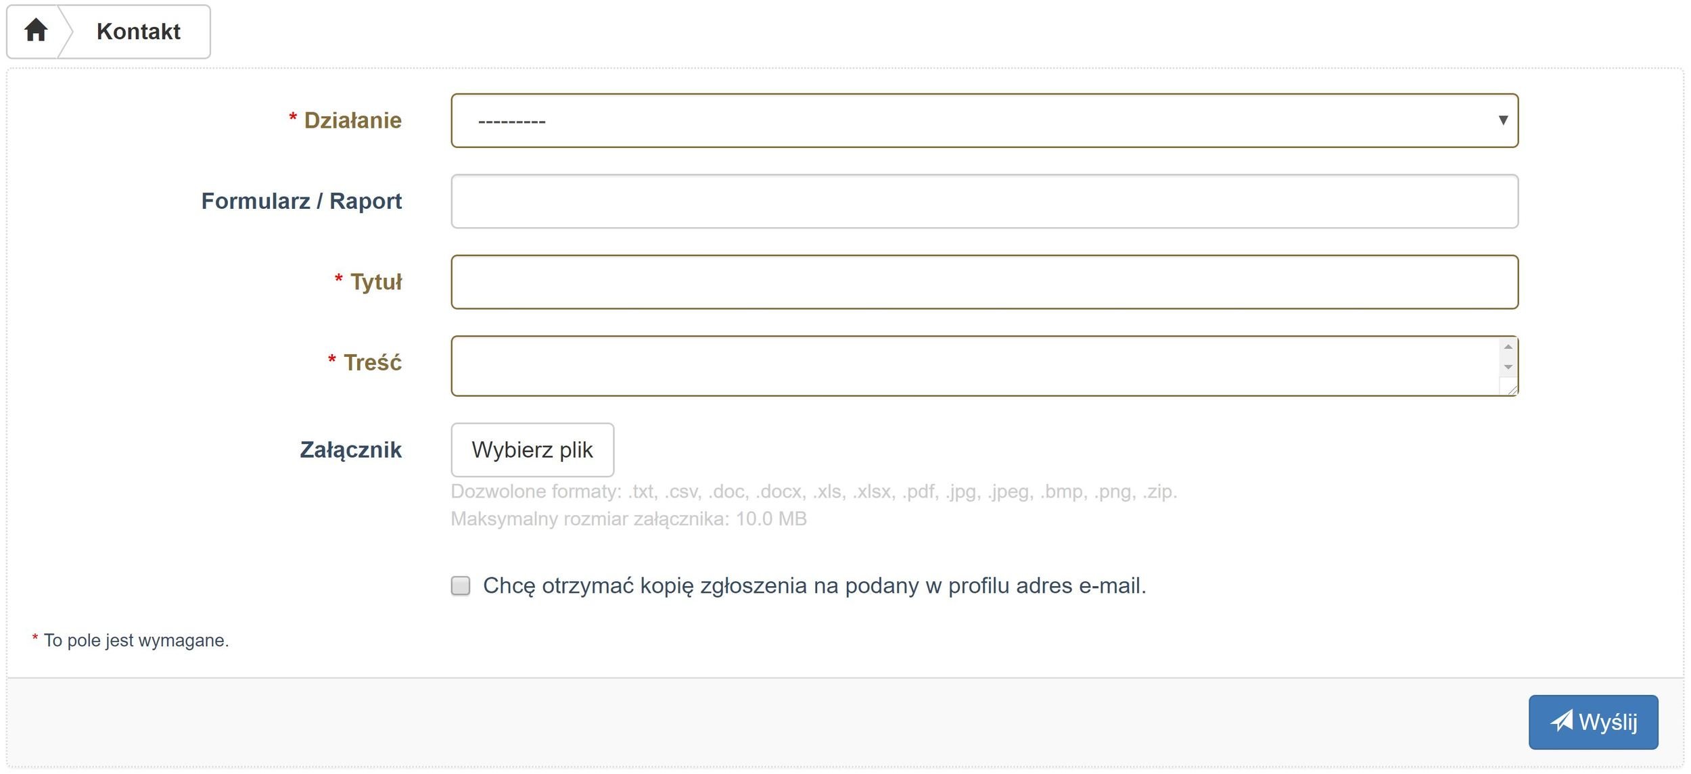Click the home icon in the breadcrumb
Viewport: 1691px width, 774px height.
(x=35, y=30)
